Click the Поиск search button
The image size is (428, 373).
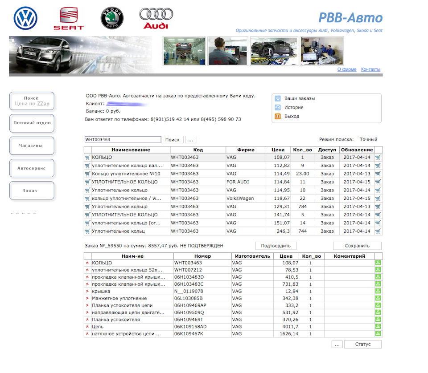(x=172, y=139)
